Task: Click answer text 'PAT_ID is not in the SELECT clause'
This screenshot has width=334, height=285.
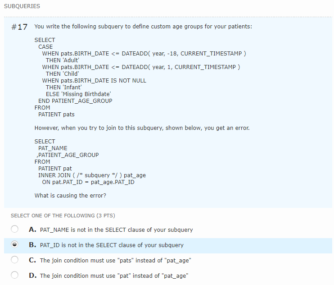Action: pos(112,245)
